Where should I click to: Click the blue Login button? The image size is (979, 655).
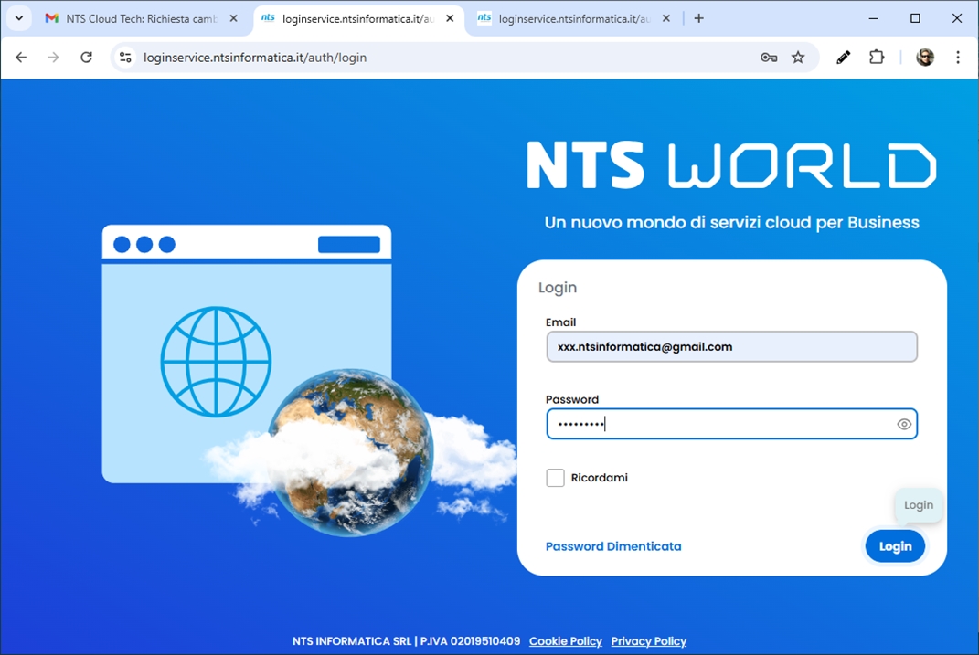(895, 546)
